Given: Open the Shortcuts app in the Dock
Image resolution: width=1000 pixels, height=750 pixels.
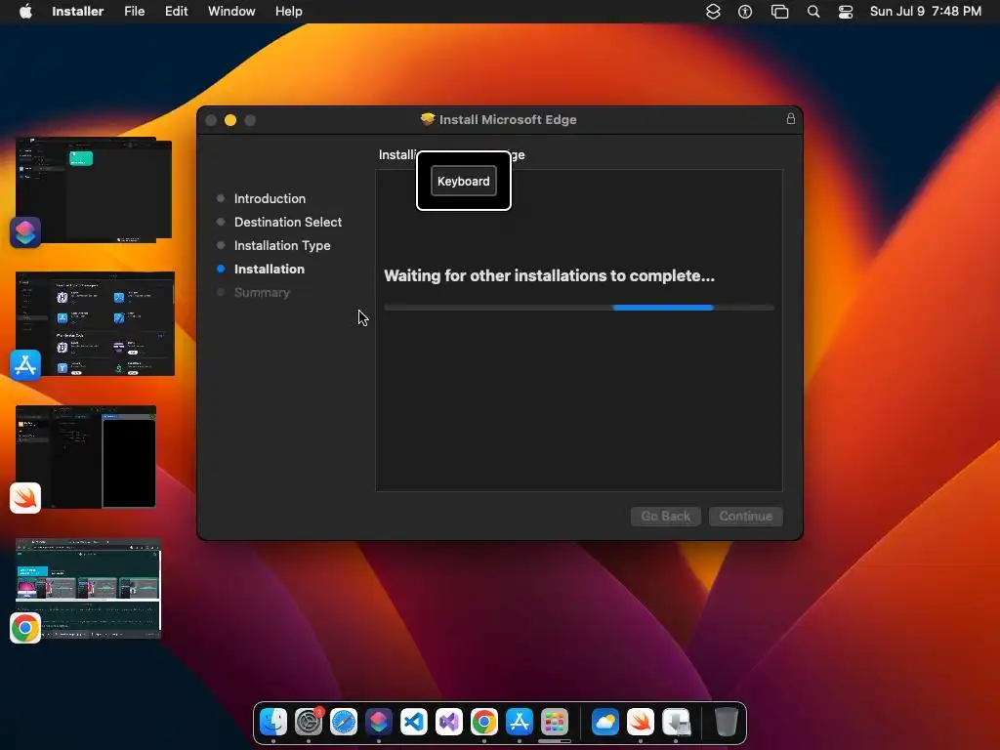Looking at the screenshot, I should (x=379, y=722).
